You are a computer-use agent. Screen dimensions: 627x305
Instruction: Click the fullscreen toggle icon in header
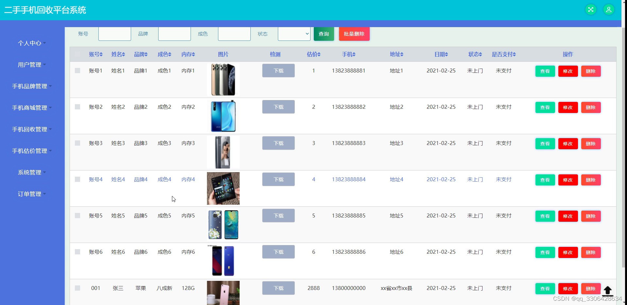(x=591, y=10)
